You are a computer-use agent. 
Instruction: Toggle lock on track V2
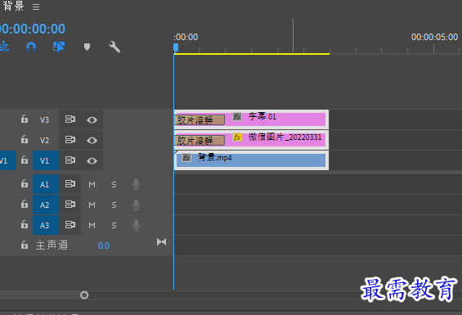(25, 140)
